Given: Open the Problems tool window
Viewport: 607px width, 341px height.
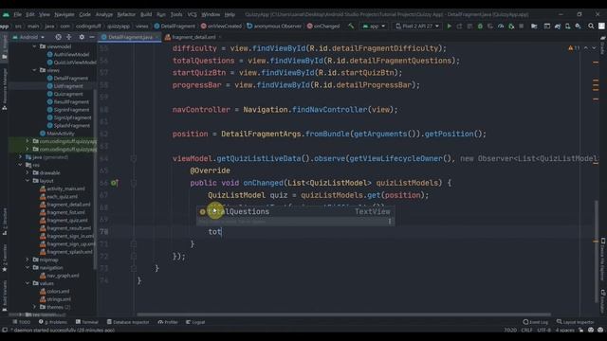Looking at the screenshot, I should click(x=53, y=322).
